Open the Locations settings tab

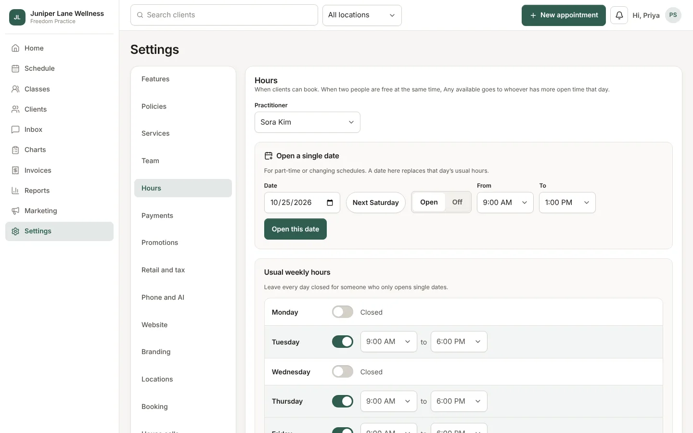click(x=183, y=379)
